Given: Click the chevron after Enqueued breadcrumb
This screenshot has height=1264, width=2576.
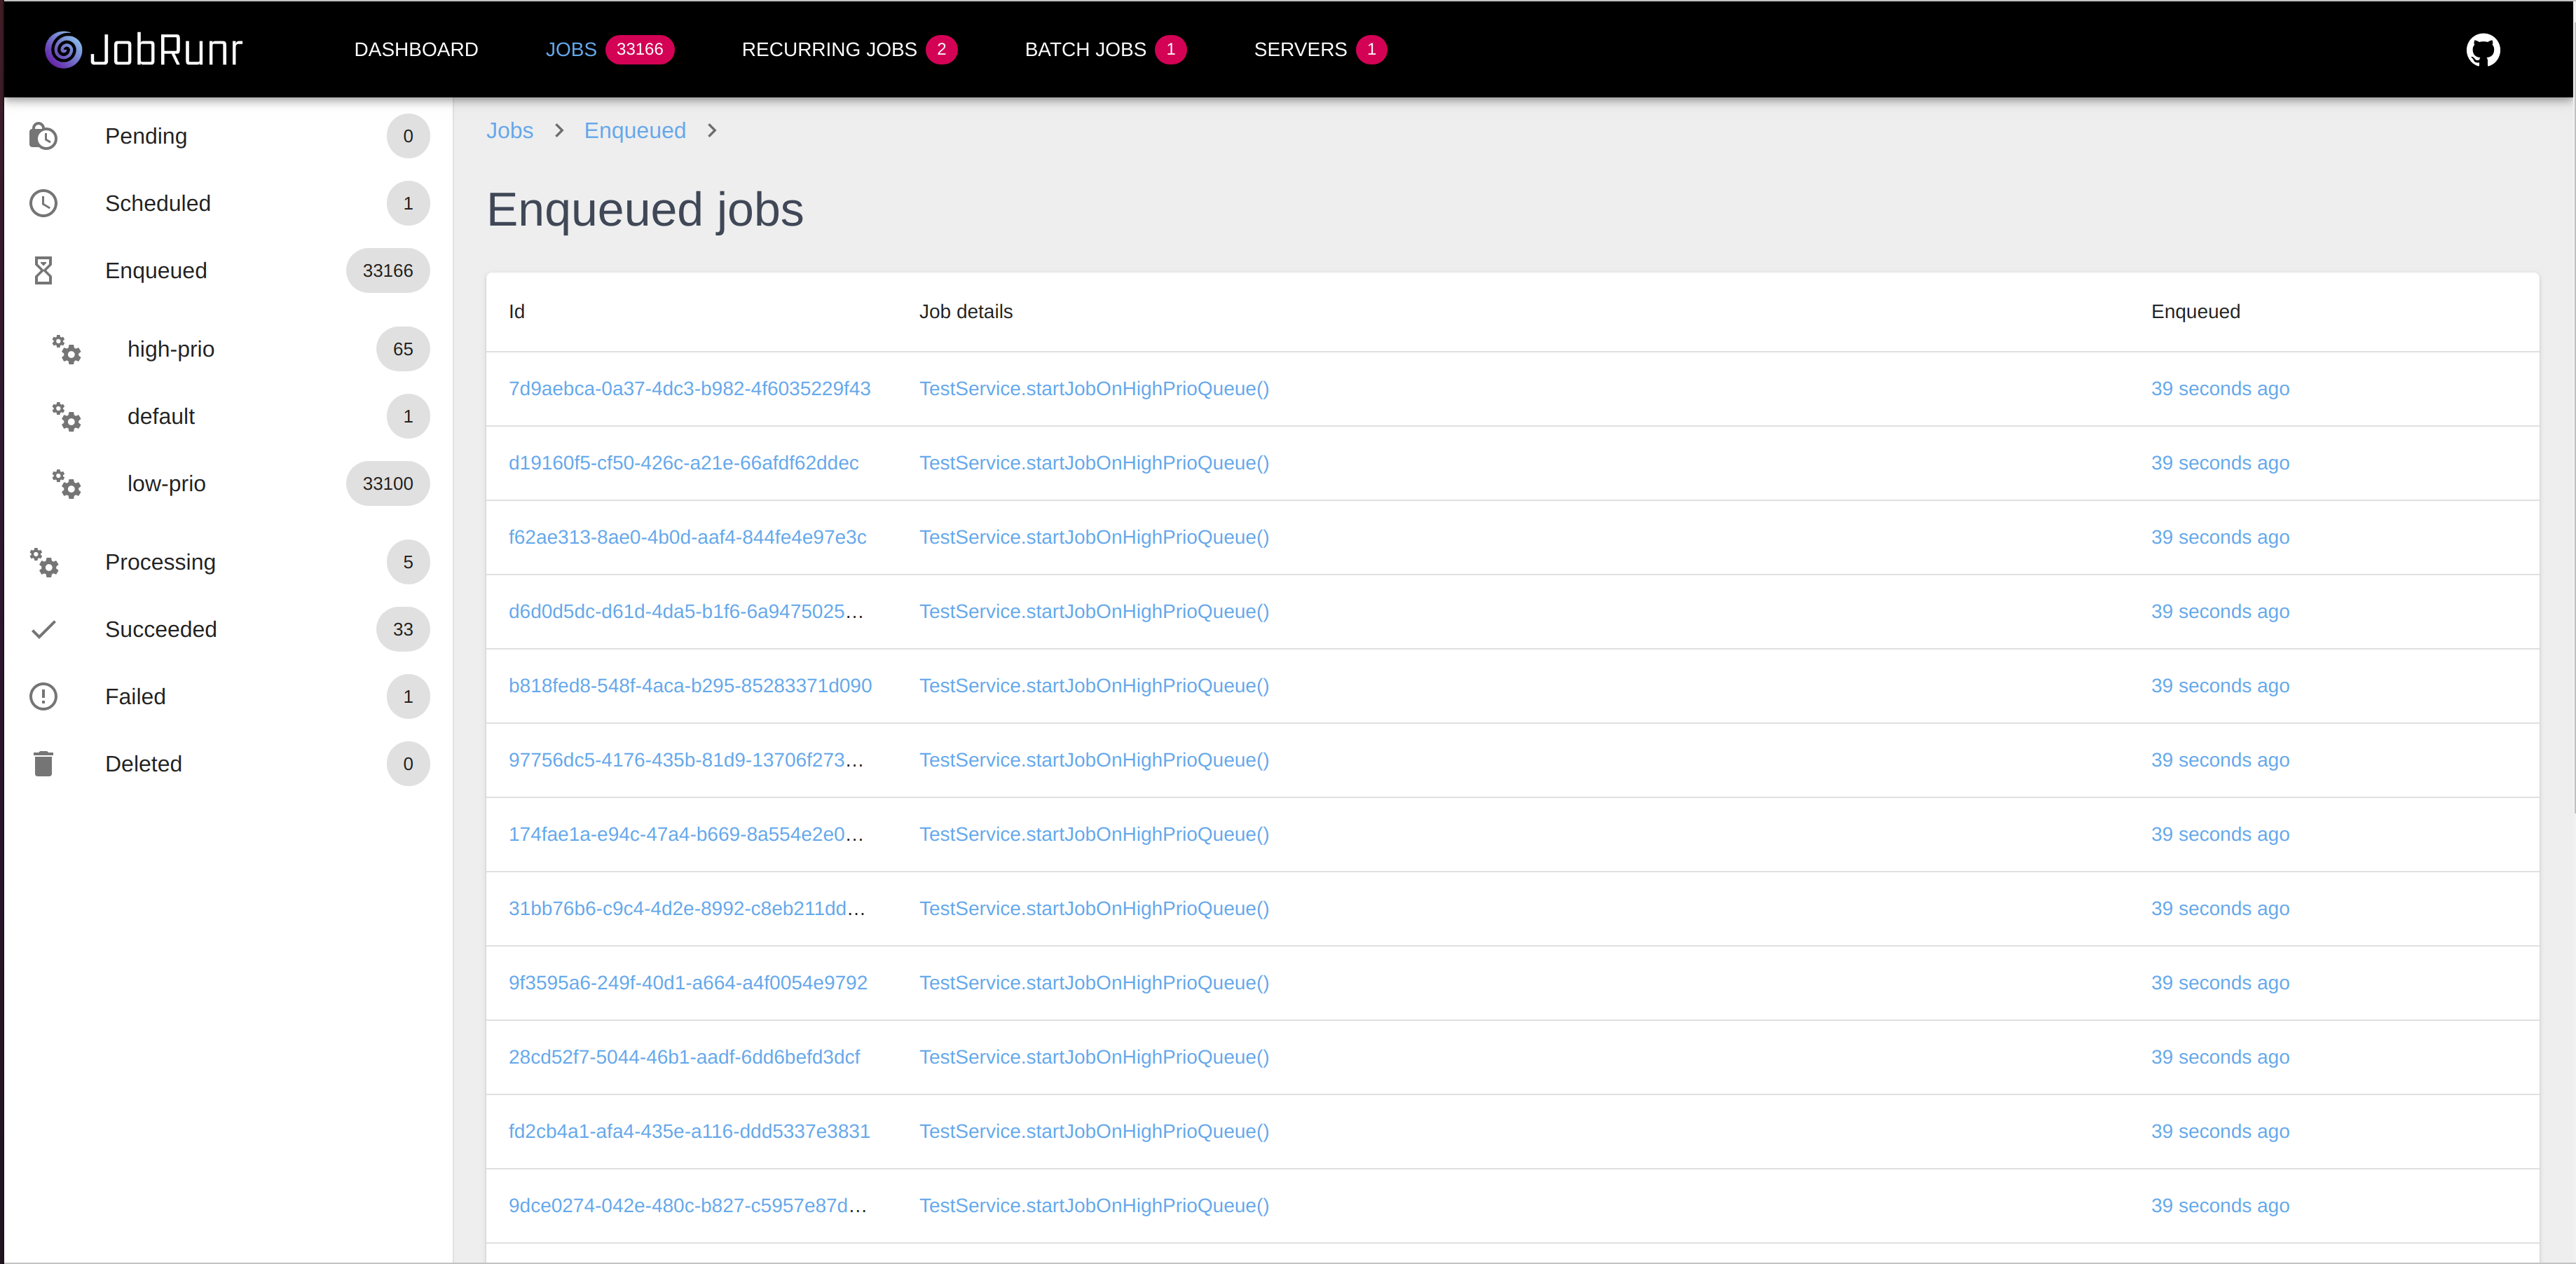Looking at the screenshot, I should [712, 131].
